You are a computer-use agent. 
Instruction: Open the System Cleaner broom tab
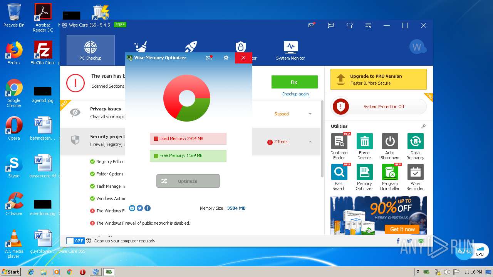[141, 47]
